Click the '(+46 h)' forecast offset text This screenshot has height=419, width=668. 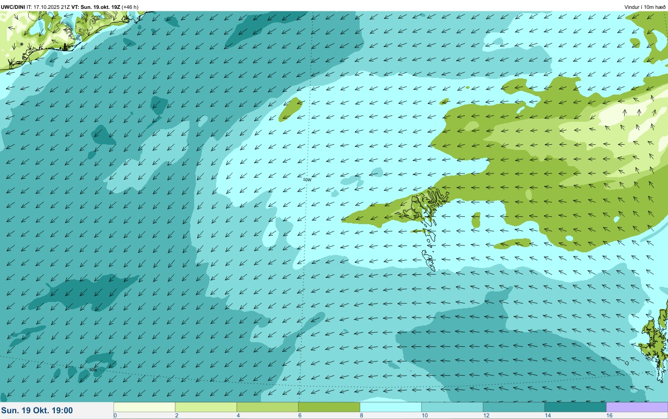tap(130, 7)
